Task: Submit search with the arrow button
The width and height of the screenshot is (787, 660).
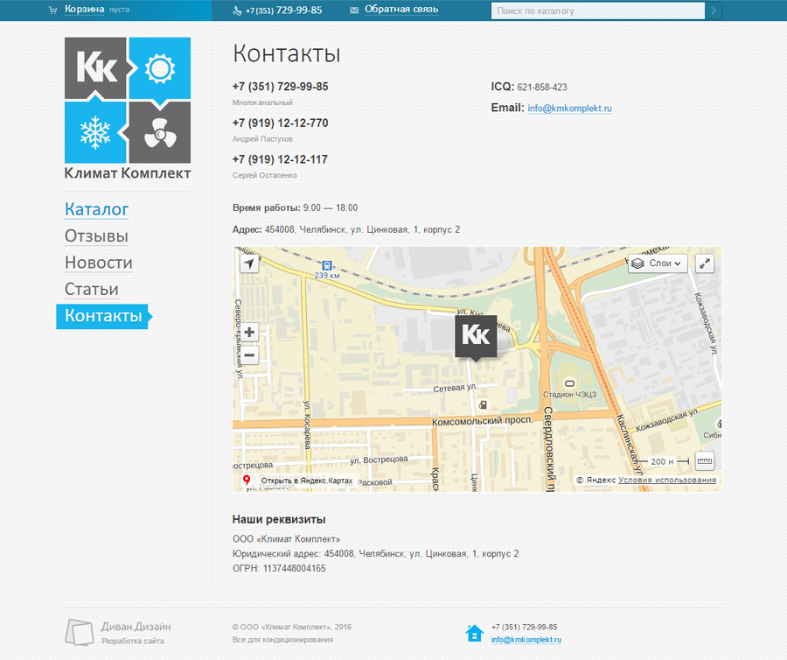Action: (x=714, y=11)
